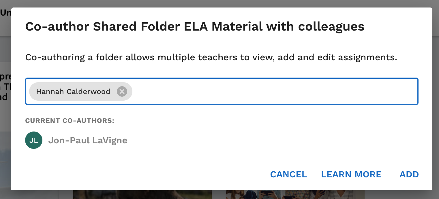Click the cut-off text "pre" behind the dialog
This screenshot has width=439, height=199.
tap(6, 77)
